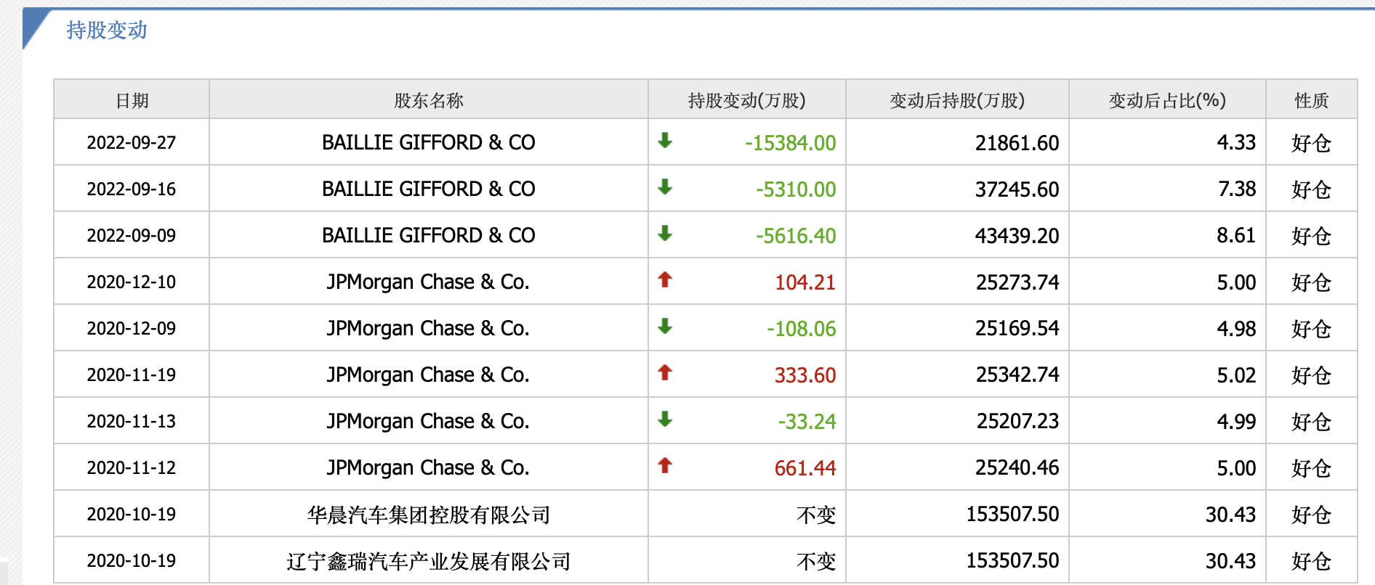Click green down arrow in 2020-12-09 row
Viewport: 1375px width, 585px height.
[x=664, y=326]
